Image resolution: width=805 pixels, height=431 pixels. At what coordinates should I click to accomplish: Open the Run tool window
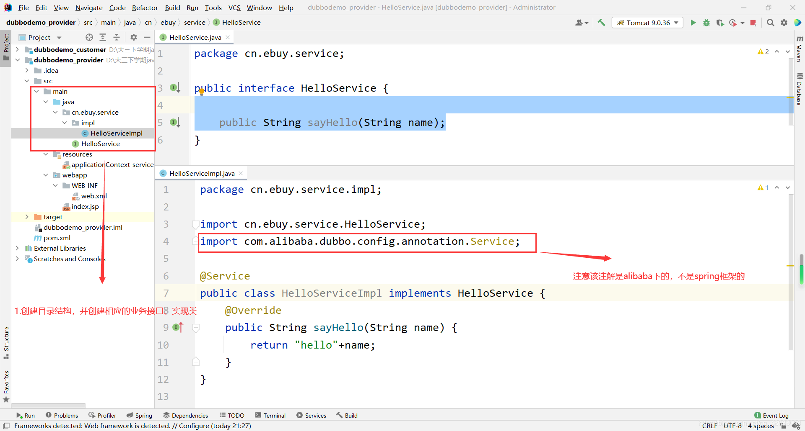pyautogui.click(x=26, y=416)
